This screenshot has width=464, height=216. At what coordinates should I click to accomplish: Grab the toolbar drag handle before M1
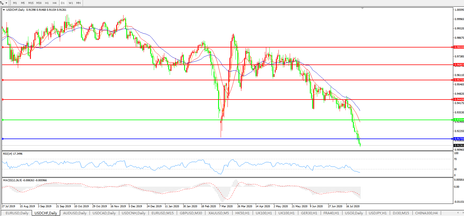(x=10, y=3)
